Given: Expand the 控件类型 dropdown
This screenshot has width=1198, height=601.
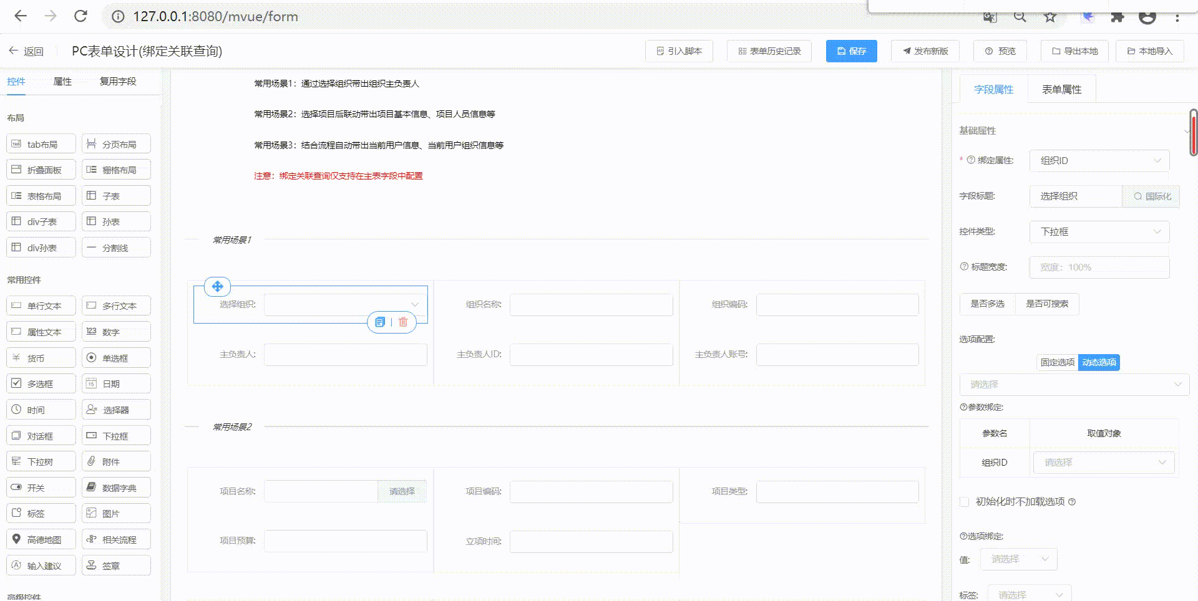Looking at the screenshot, I should (x=1099, y=232).
